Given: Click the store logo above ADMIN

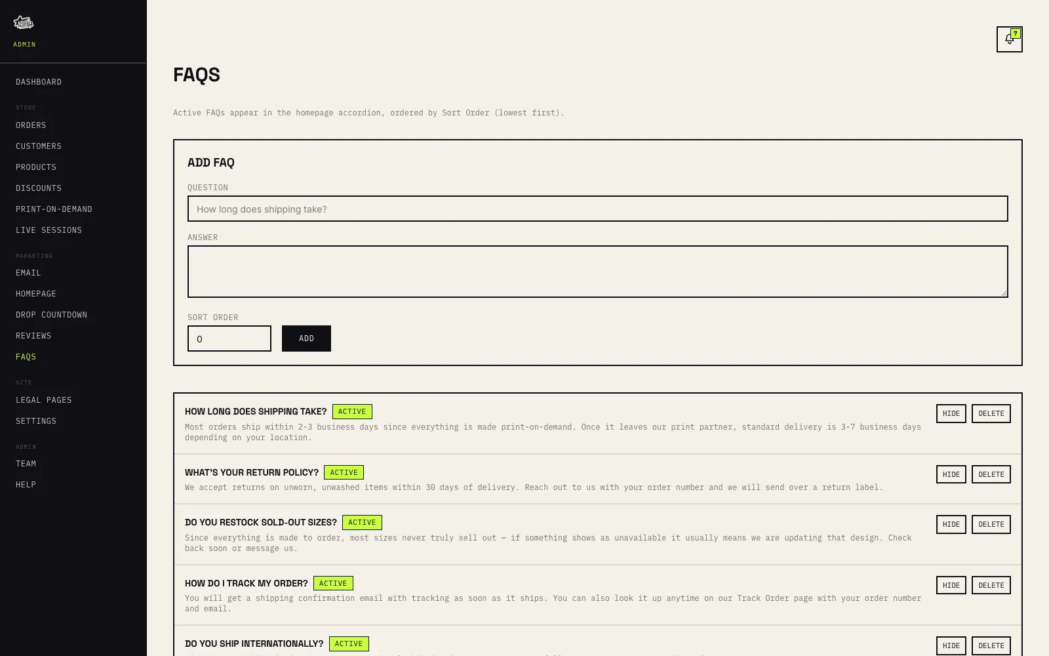Looking at the screenshot, I should coord(24,22).
